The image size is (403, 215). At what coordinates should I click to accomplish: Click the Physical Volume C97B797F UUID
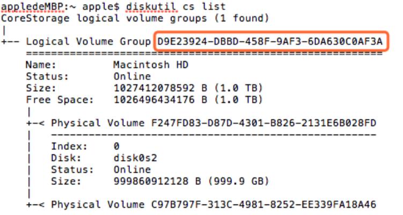coord(263,204)
